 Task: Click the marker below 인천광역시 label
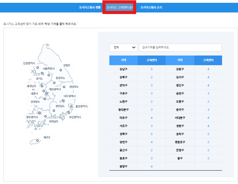(x=38, y=68)
